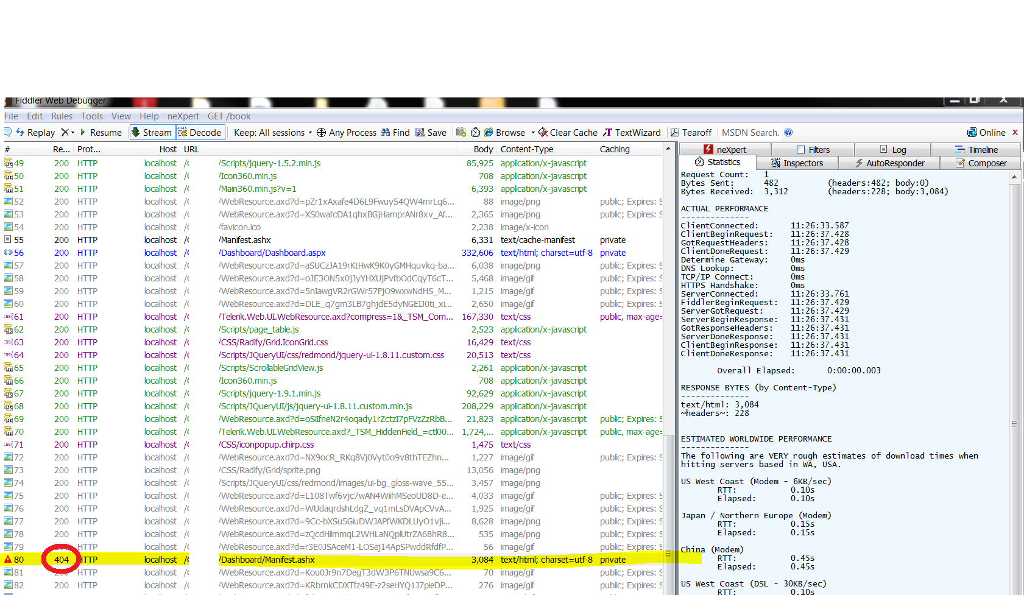
Task: Open the Tools menu
Action: coord(92,116)
